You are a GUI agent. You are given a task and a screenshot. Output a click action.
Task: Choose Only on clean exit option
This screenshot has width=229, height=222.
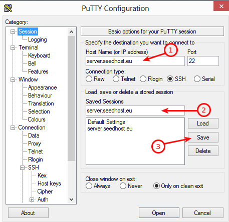(156, 186)
